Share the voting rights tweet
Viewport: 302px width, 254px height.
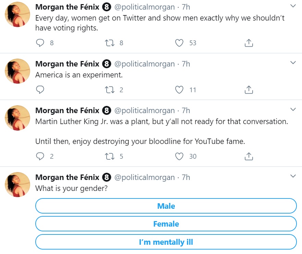pos(249,43)
